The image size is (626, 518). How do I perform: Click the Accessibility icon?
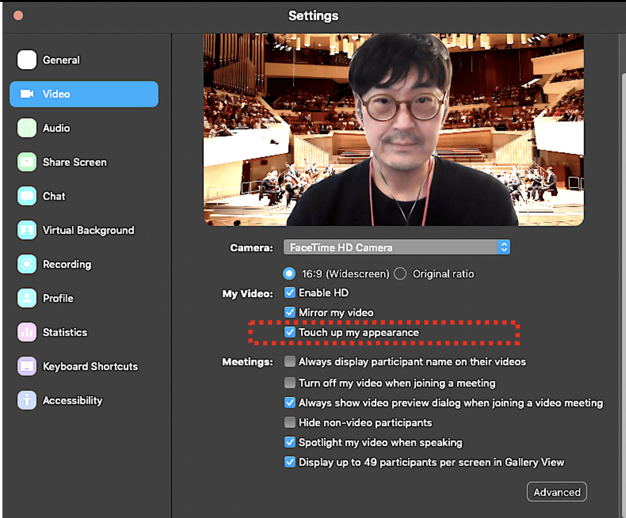click(x=27, y=400)
